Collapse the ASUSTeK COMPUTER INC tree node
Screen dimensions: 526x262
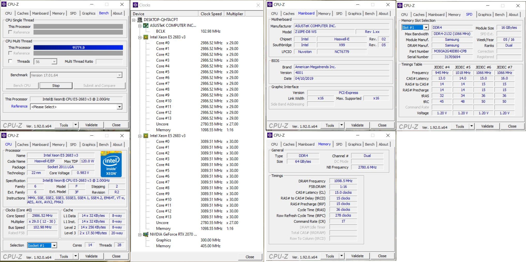[x=140, y=26]
